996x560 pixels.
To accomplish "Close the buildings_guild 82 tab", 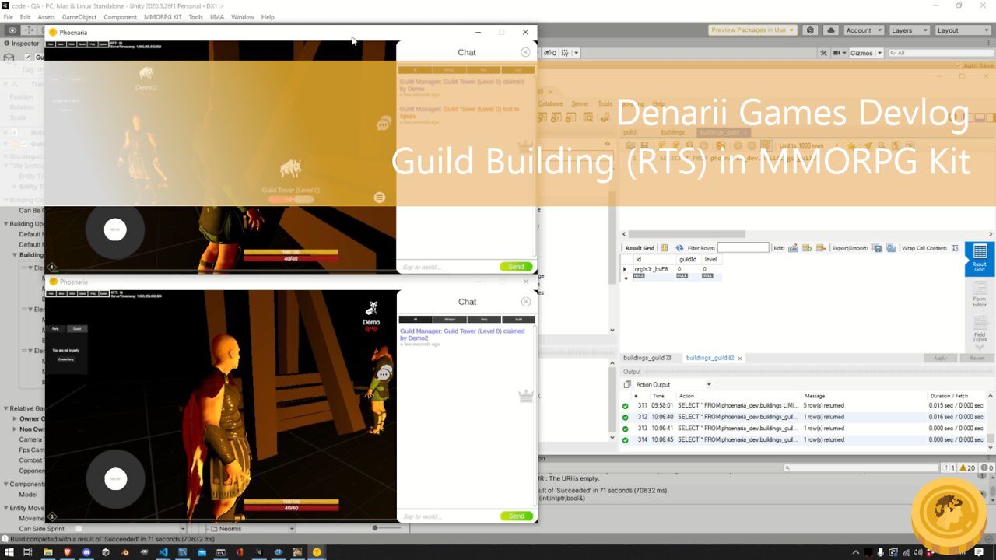I will pyautogui.click(x=740, y=359).
